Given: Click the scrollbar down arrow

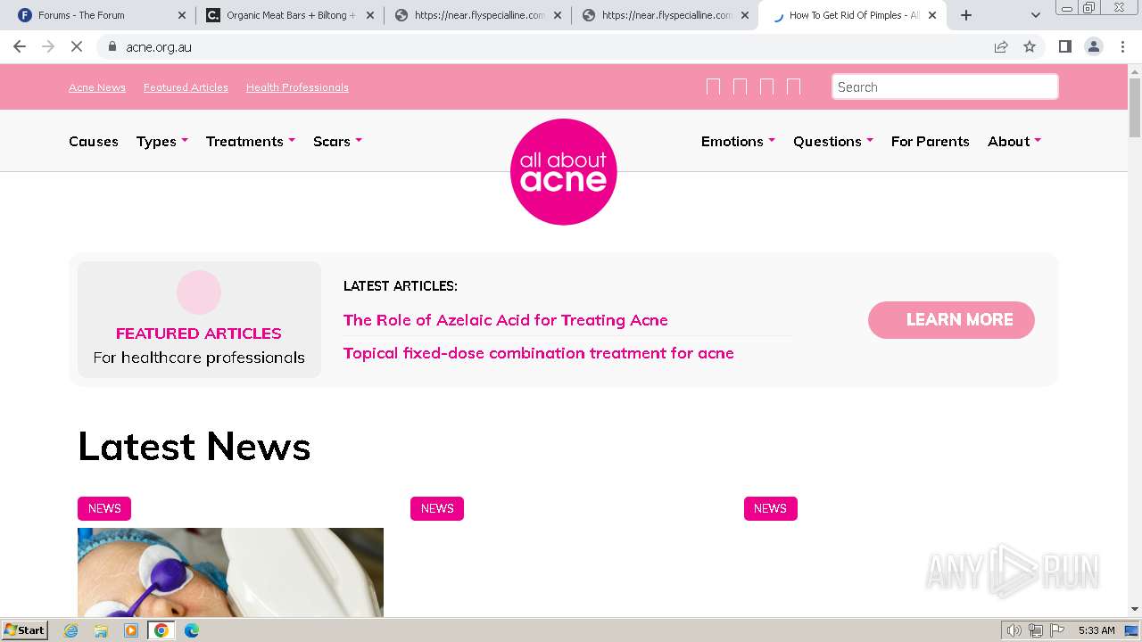Looking at the screenshot, I should [x=1135, y=609].
